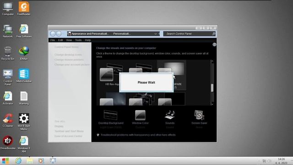Viewport: 293px width, 165px height.
Task: Open the Activator desktop icon
Action: click(8, 98)
